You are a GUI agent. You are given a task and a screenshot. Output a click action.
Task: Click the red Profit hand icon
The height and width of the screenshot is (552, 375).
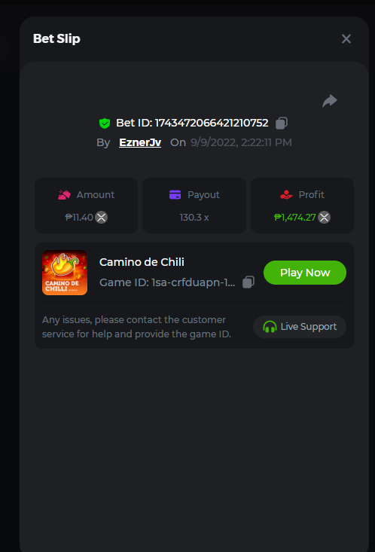click(x=286, y=195)
